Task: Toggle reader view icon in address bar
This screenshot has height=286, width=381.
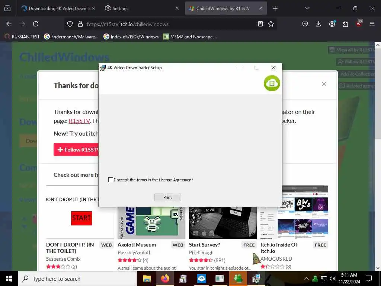Action: pyautogui.click(x=260, y=24)
